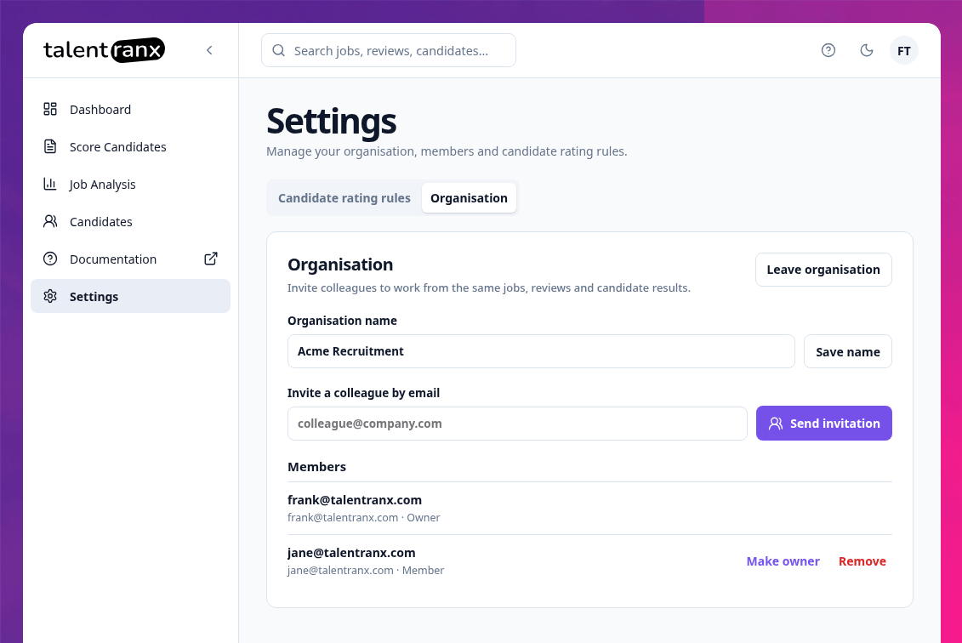
Task: Click the 'frank@talentranx.com · Owner' subtitle
Action: 364,517
